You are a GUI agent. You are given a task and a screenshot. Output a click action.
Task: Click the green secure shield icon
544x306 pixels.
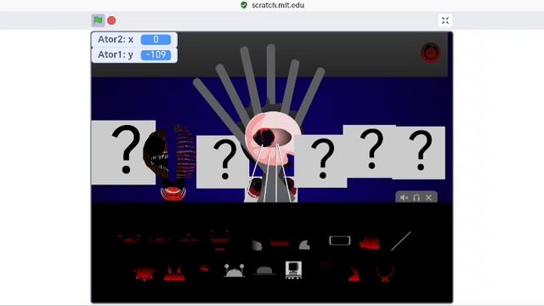point(244,5)
